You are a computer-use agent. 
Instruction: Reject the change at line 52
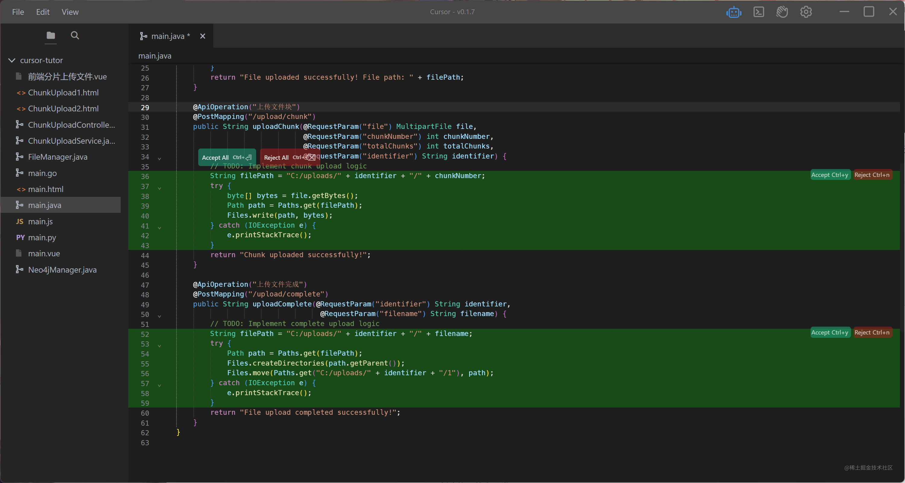[x=872, y=333]
